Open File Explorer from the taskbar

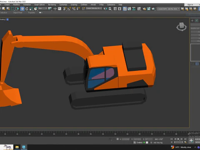point(17,147)
